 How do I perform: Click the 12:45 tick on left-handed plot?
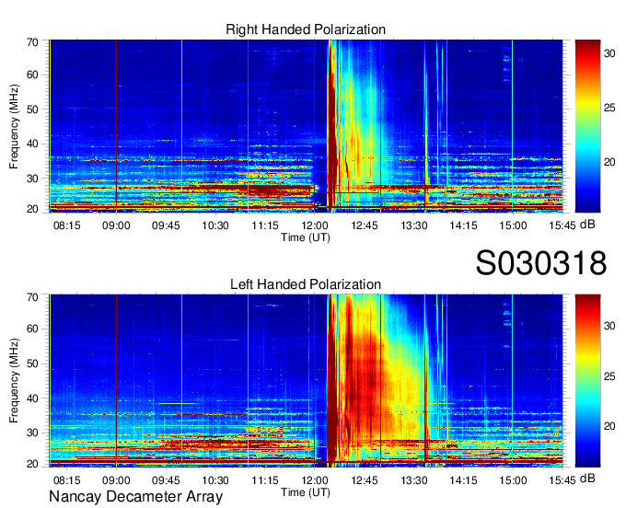[x=365, y=480]
